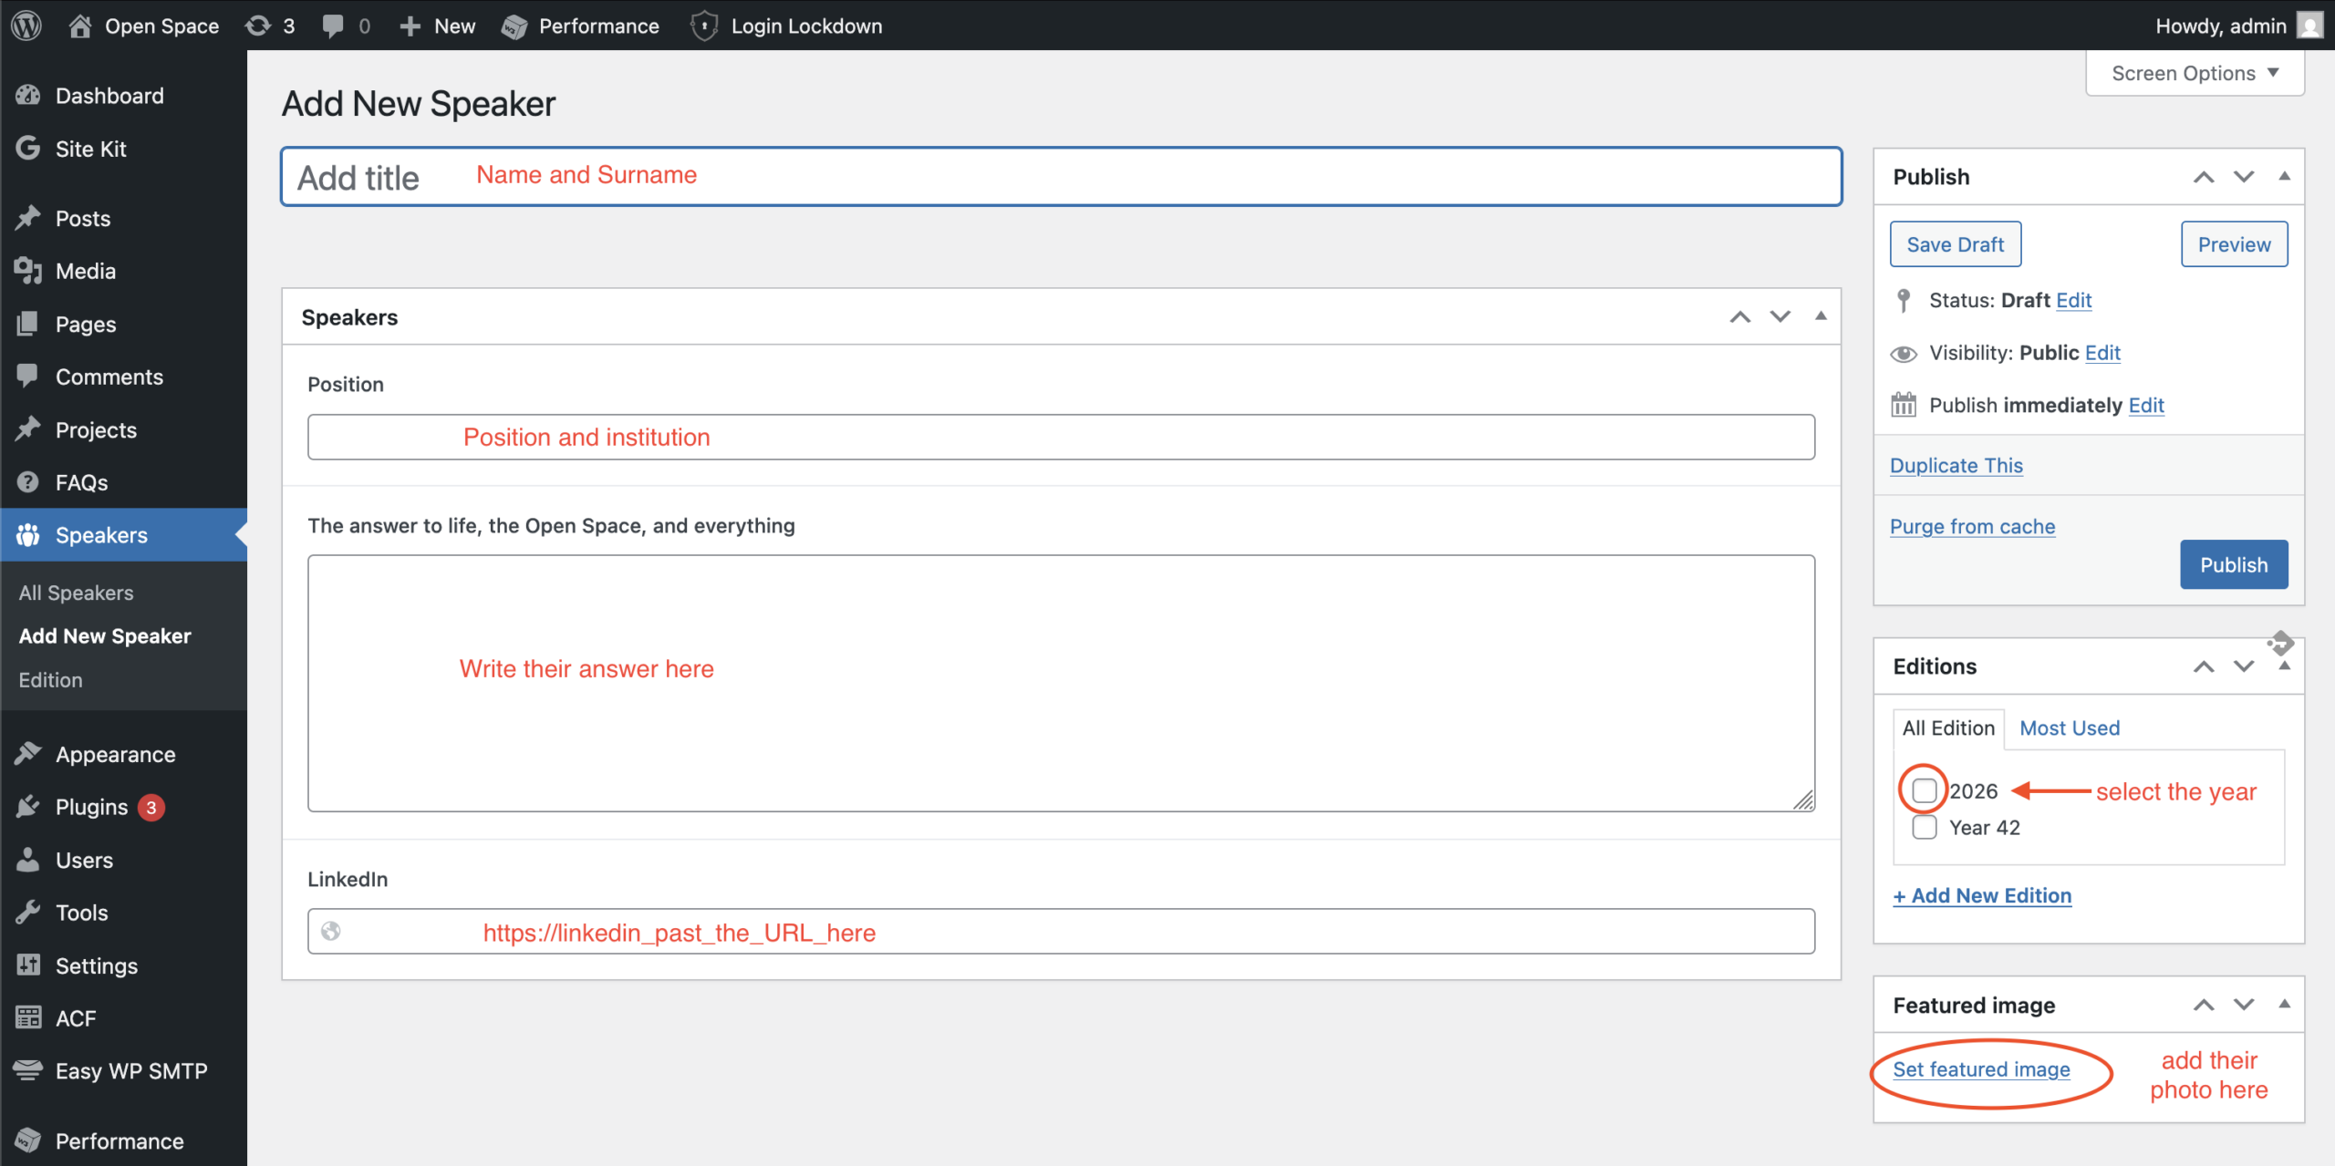Viewport: 2335px width, 1166px height.
Task: Focus the Add title input field
Action: coord(1061,177)
